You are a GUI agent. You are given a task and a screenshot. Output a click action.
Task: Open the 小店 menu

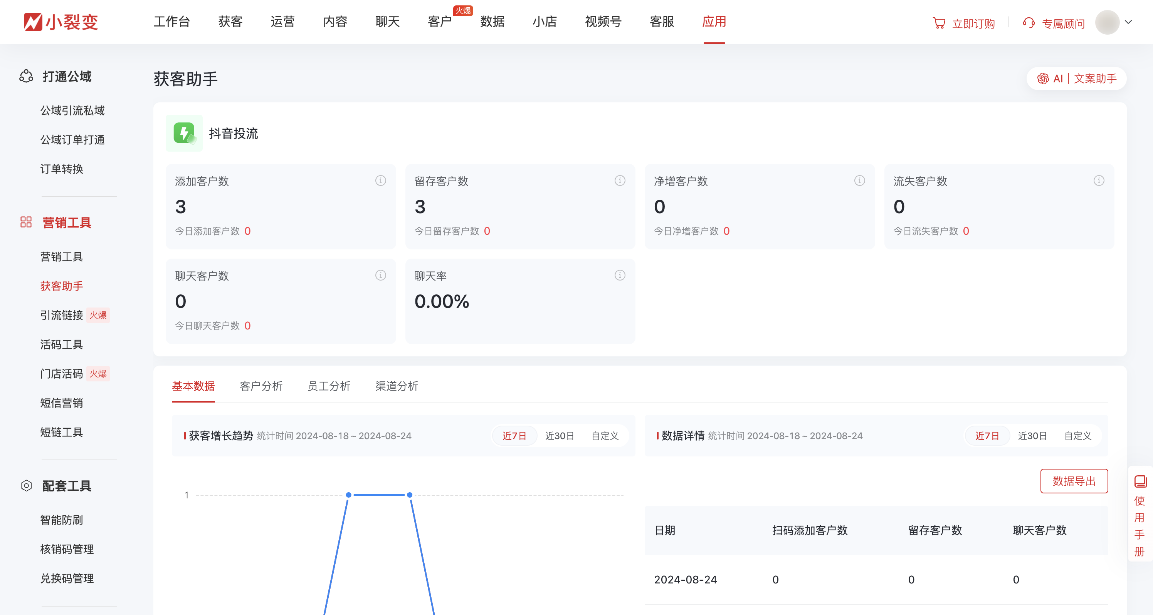pos(544,22)
